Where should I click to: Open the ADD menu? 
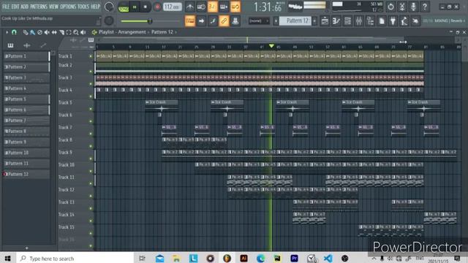(x=24, y=7)
